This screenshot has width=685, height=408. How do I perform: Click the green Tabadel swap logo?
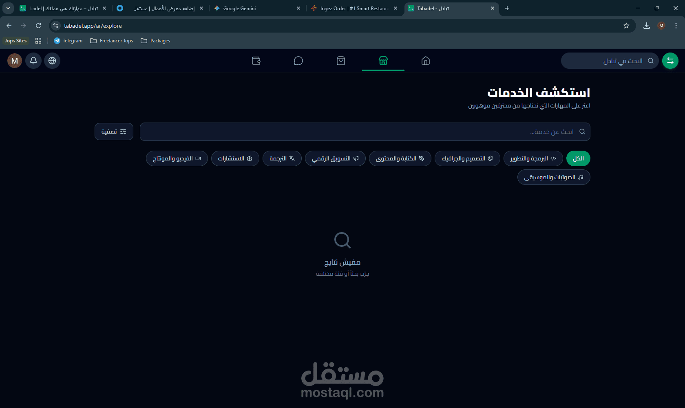[670, 61]
